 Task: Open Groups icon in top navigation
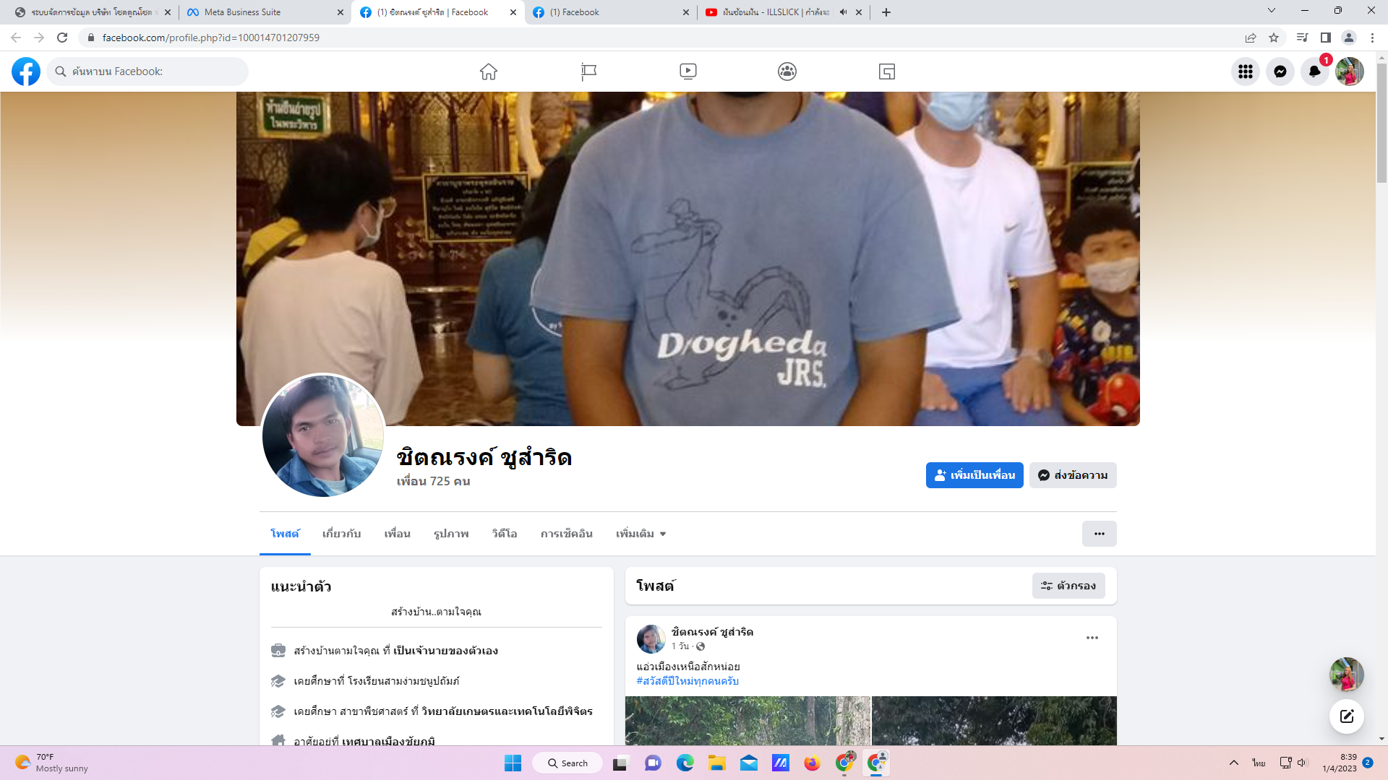(787, 71)
